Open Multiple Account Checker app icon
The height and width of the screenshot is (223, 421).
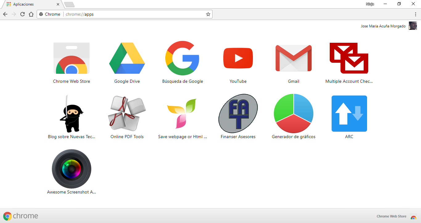point(349,58)
